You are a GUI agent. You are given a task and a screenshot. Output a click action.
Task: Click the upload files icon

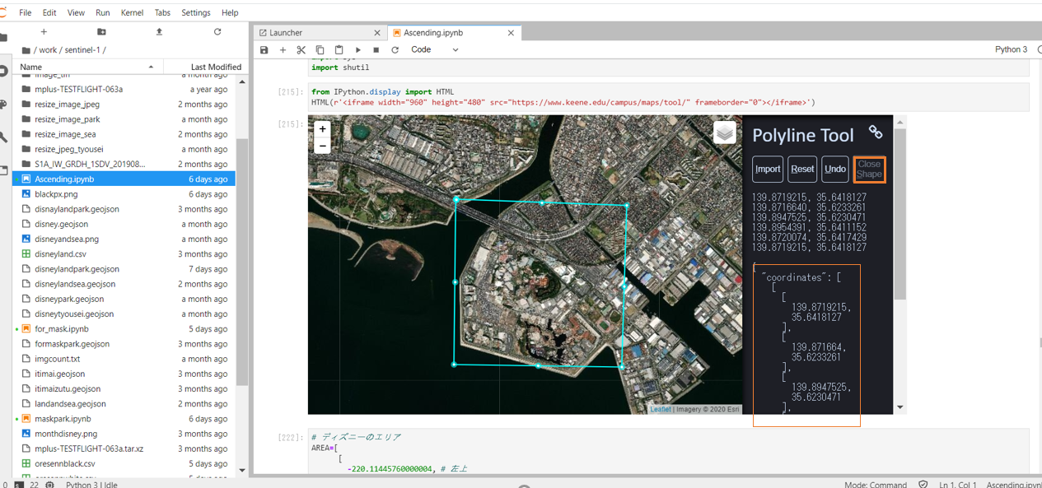pyautogui.click(x=159, y=32)
